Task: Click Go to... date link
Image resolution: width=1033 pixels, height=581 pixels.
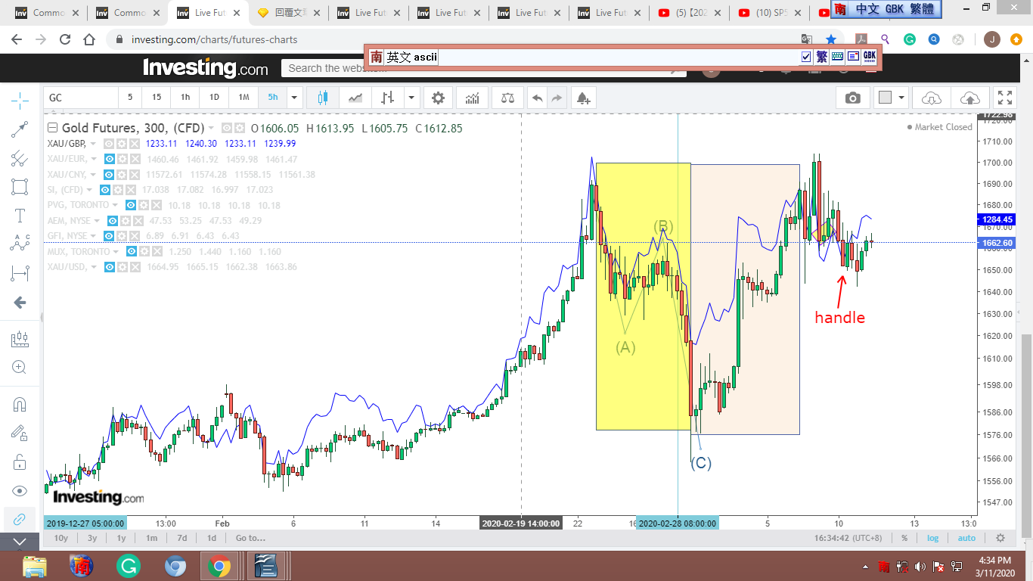Action: click(x=250, y=538)
